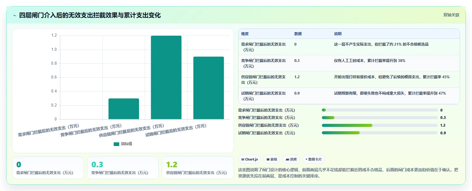Screen dimensions: 472x191
Task: Click the summary paragraph beginning 这张图说明了
Action: (348, 173)
